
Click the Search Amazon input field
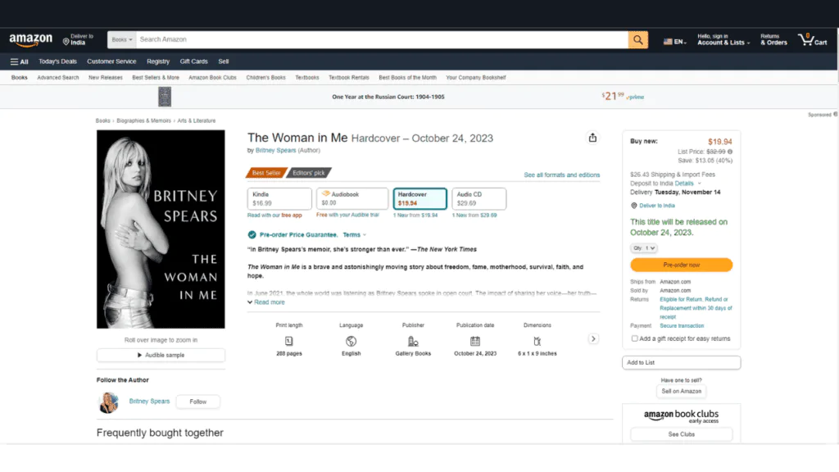pyautogui.click(x=382, y=39)
